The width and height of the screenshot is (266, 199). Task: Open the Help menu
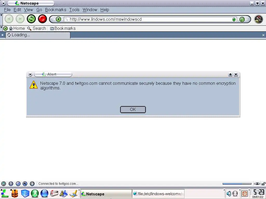tap(105, 10)
